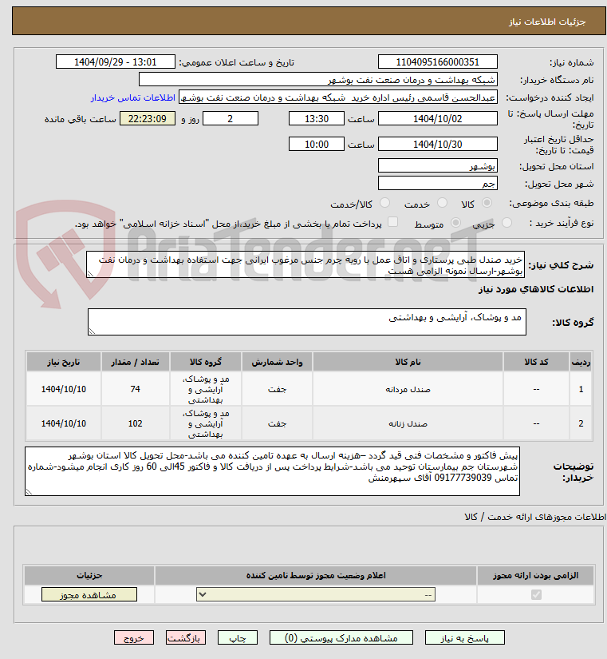Click the خروج exit button

134,637
